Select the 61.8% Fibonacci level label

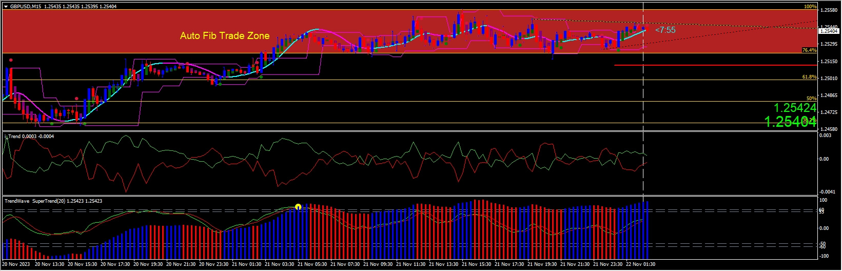tap(809, 77)
